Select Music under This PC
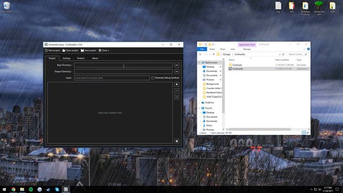343x193 pixels. click(209, 125)
